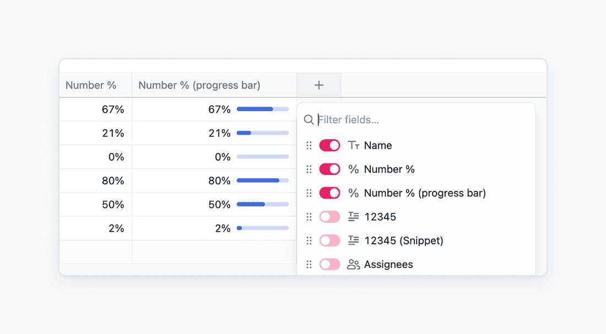Click the percent icon beside Number %
Screen dimensions: 606x334
click(353, 169)
